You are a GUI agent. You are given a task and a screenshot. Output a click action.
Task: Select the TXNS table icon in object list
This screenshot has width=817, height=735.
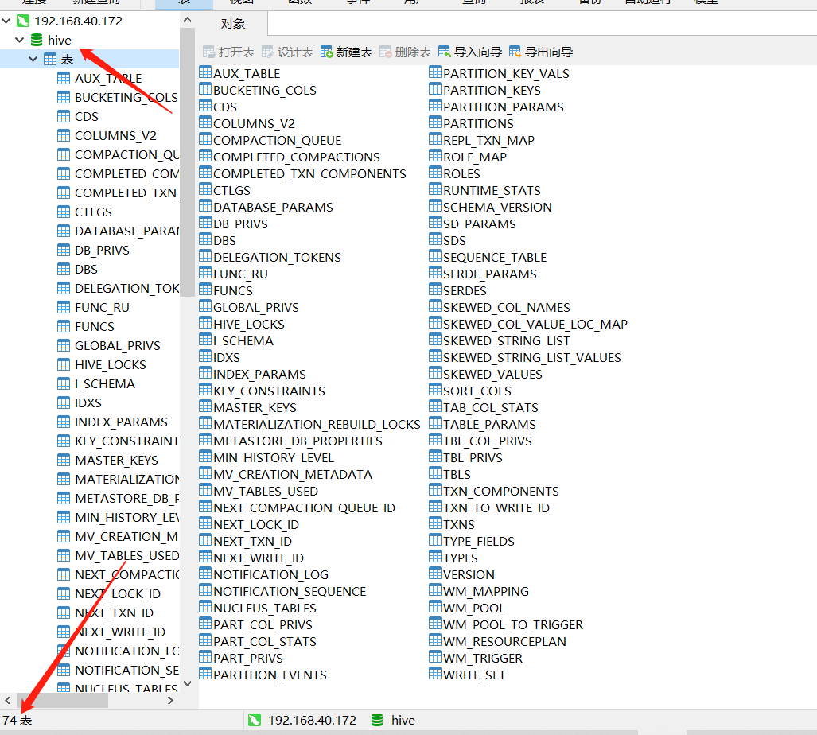(x=435, y=523)
